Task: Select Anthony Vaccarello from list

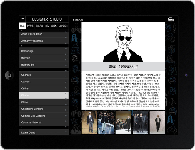Action: click(x=41, y=41)
